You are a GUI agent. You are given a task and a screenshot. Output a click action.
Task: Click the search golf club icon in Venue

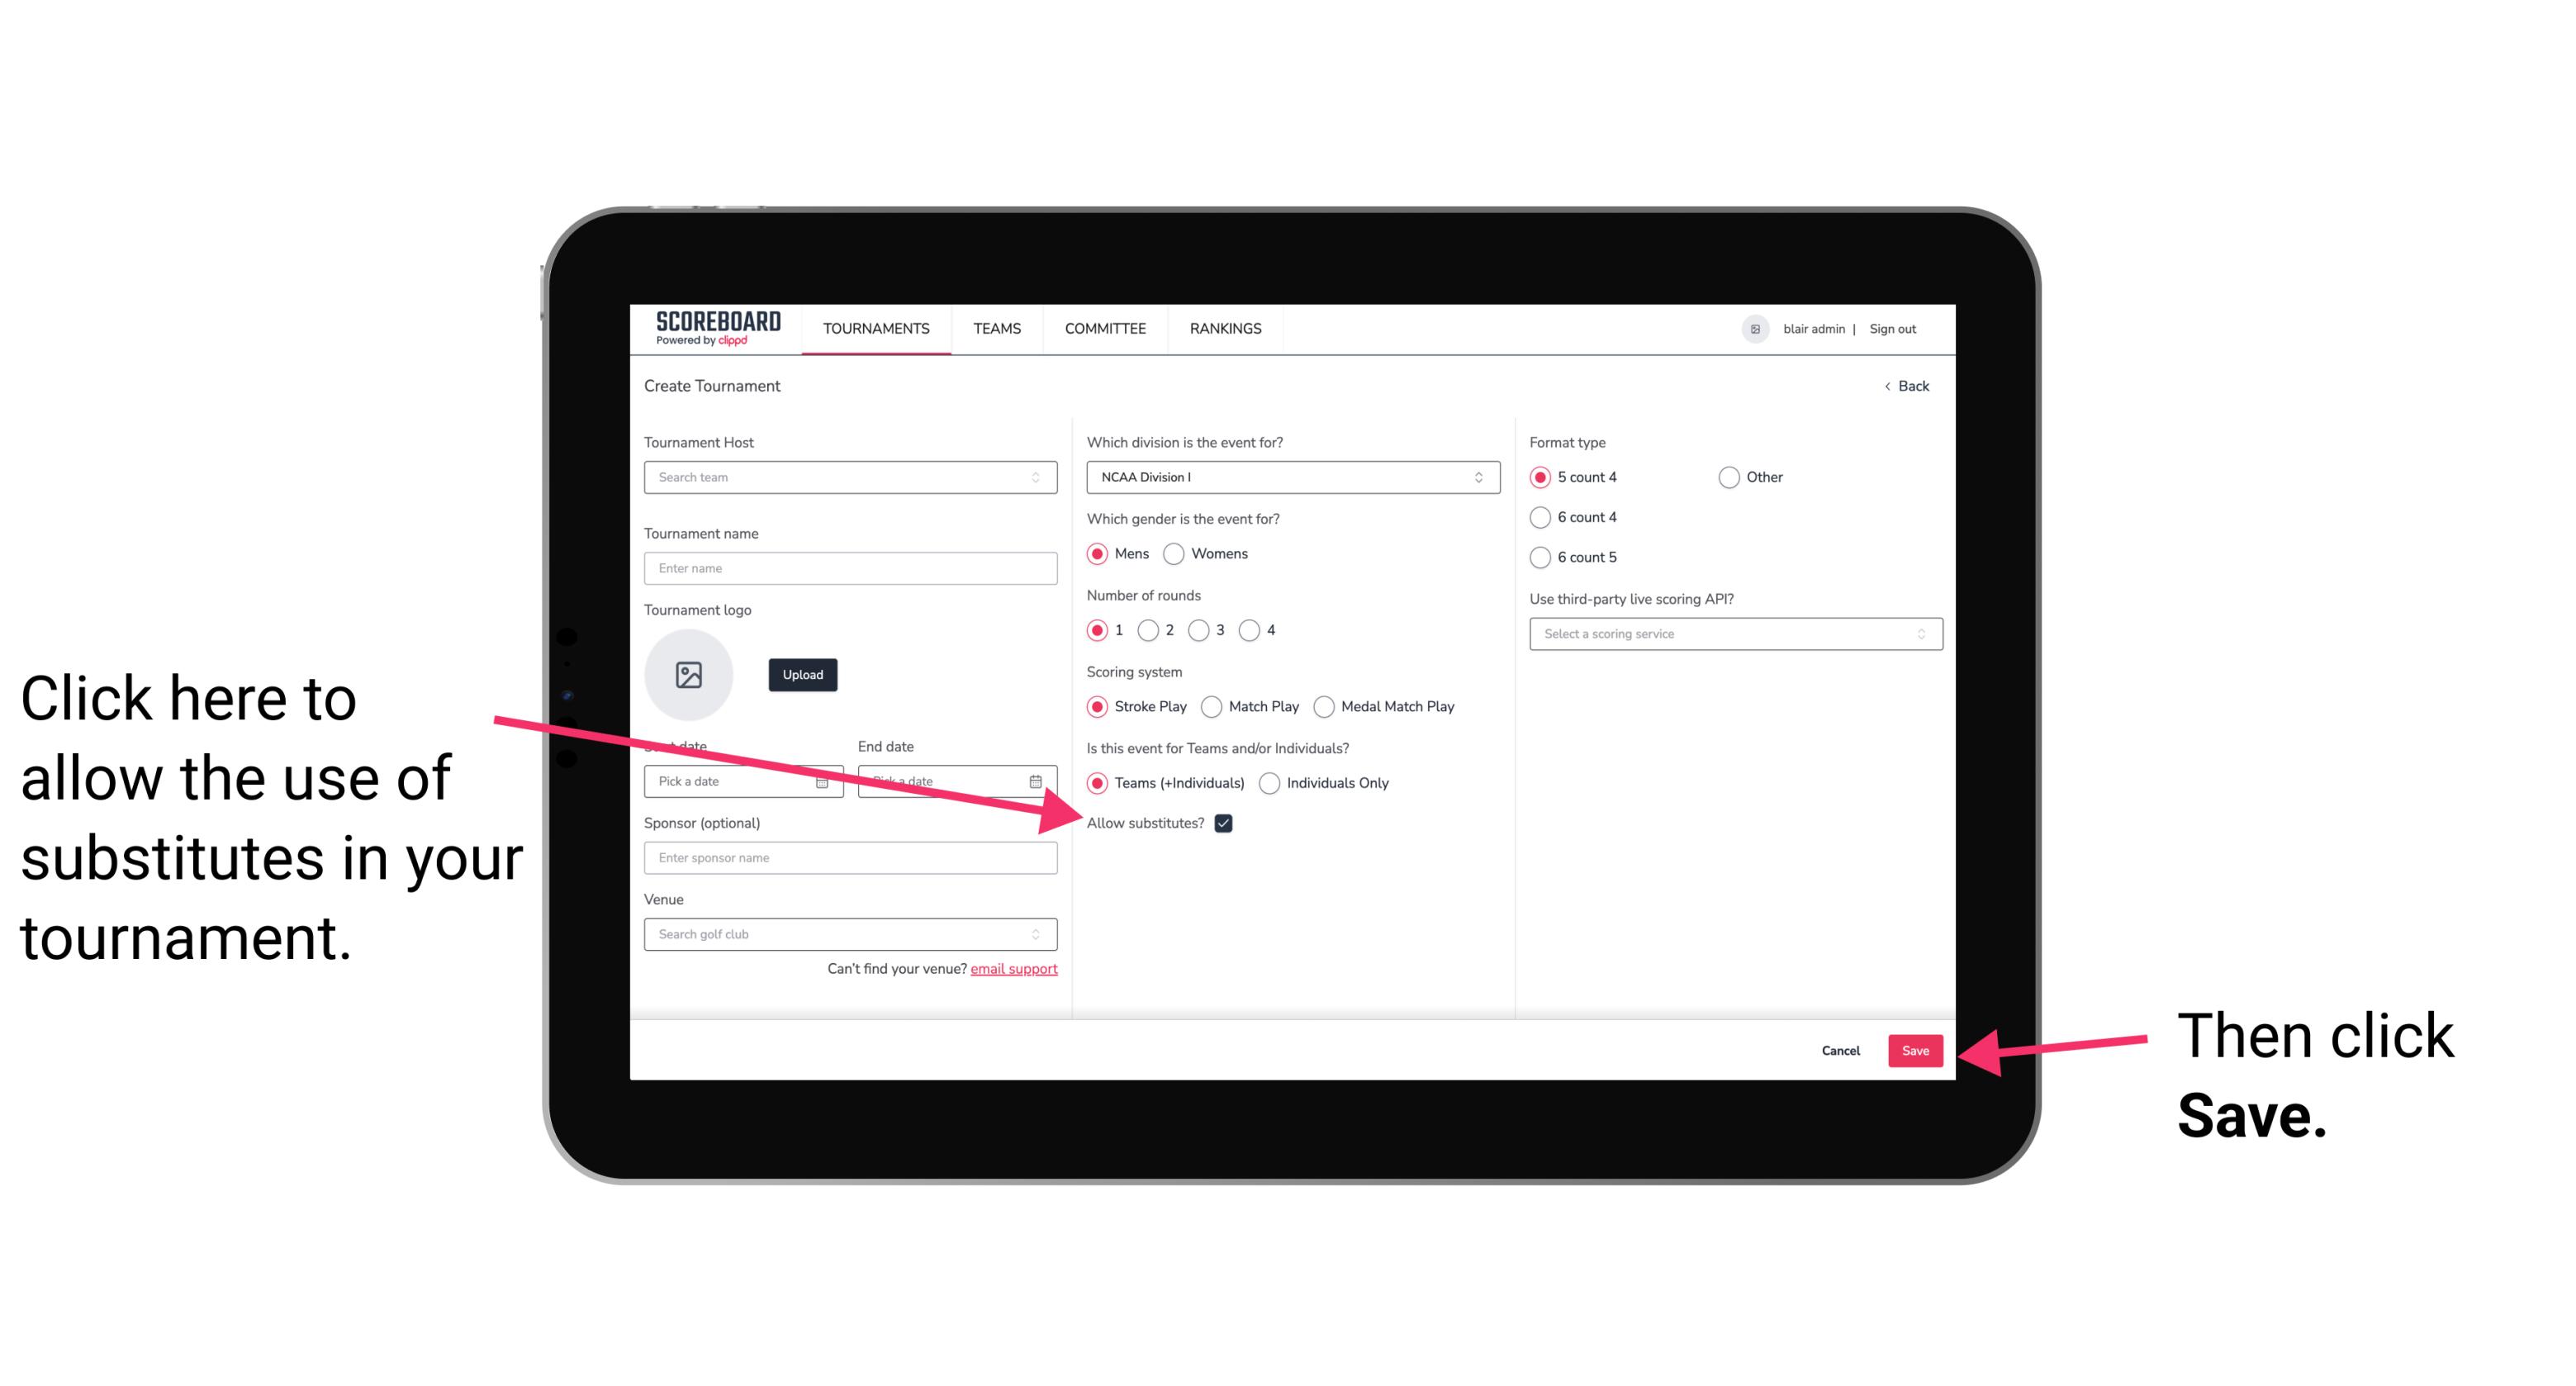[x=1044, y=935]
